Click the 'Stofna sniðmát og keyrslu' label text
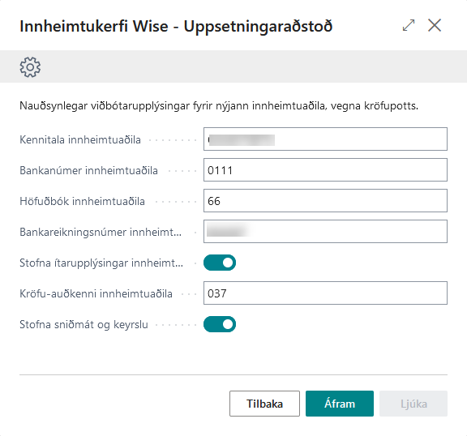Screen dimensions: 467x436 pyautogui.click(x=84, y=324)
